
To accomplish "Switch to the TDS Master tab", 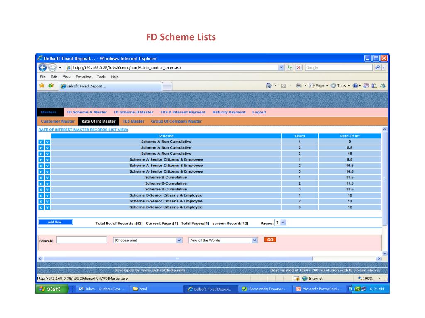I will click(x=133, y=121).
